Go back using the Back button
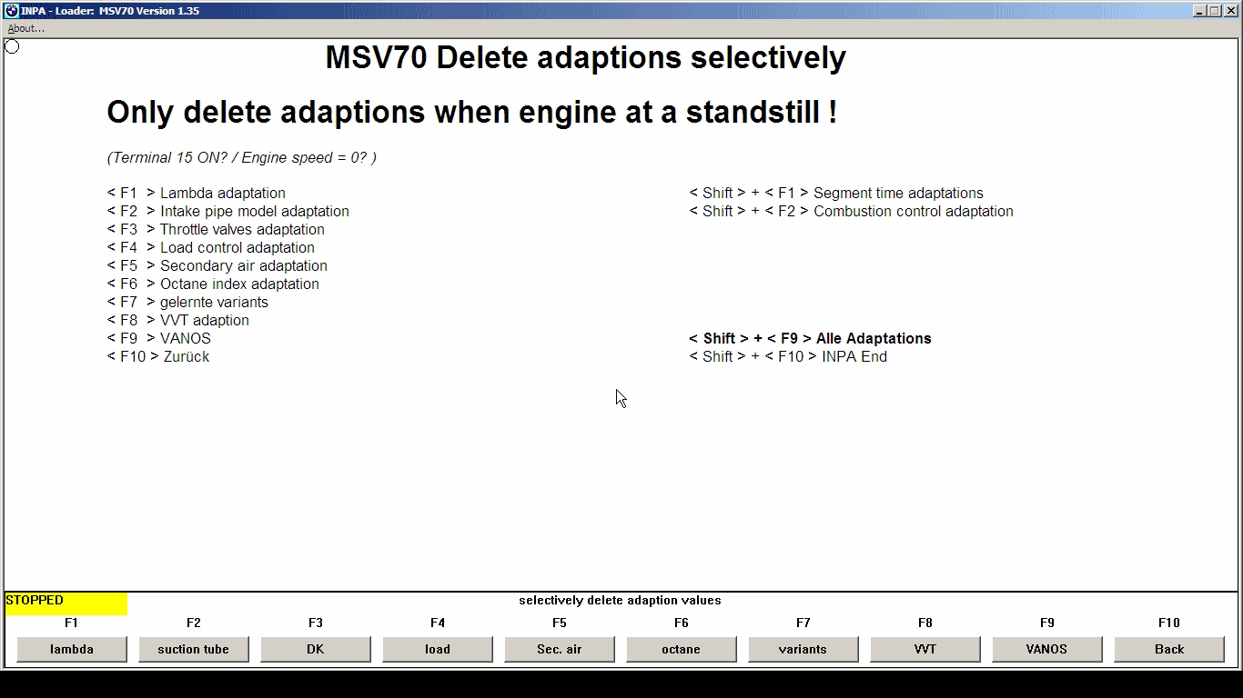This screenshot has height=698, width=1243. (x=1168, y=649)
